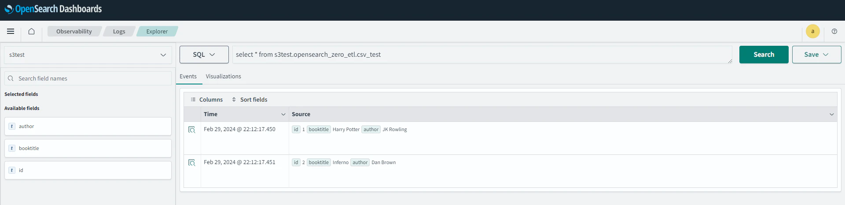Select the author available field
The height and width of the screenshot is (205, 845).
88,126
